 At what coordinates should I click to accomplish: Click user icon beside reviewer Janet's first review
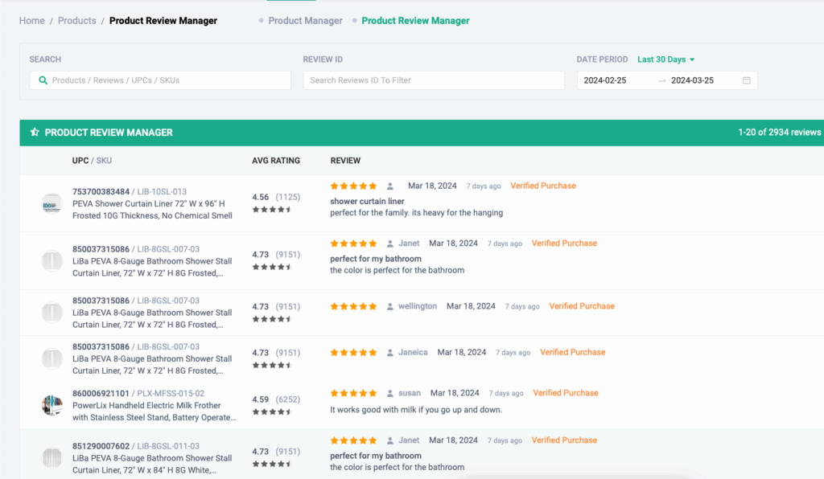(390, 244)
